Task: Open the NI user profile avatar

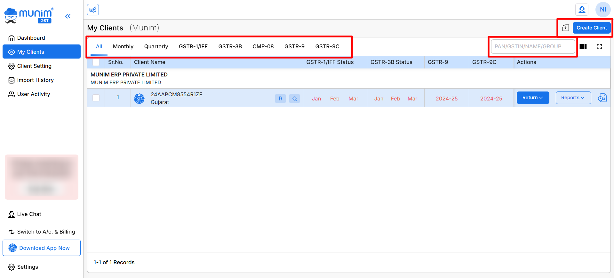Action: pos(603,10)
